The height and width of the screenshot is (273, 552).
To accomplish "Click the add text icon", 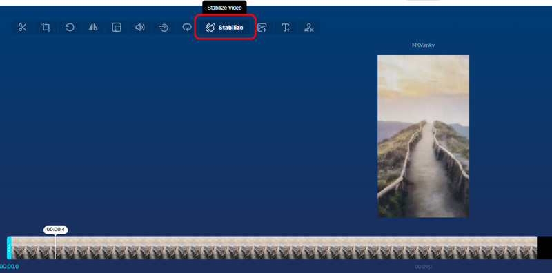I will pos(286,28).
